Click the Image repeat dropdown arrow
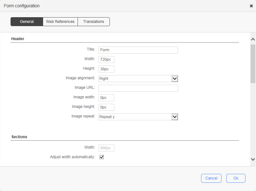Image resolution: width=256 pixels, height=191 pixels. 174,117
